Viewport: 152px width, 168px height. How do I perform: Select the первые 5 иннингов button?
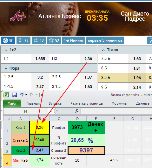tap(105, 40)
